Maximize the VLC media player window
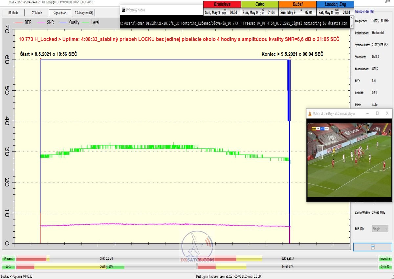The image size is (394, 279). point(377,113)
